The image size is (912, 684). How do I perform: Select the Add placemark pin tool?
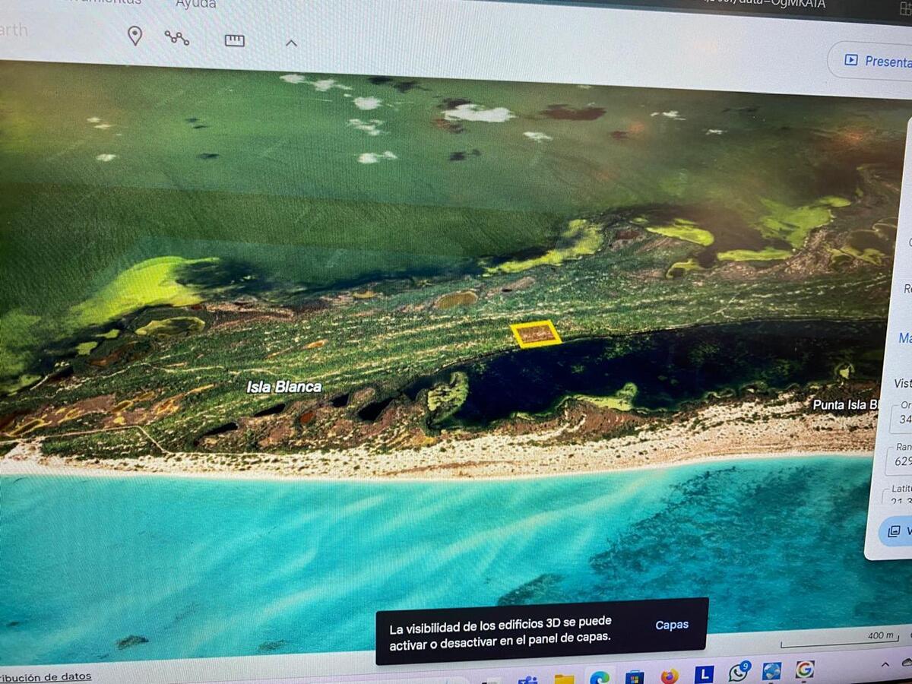[x=135, y=36]
